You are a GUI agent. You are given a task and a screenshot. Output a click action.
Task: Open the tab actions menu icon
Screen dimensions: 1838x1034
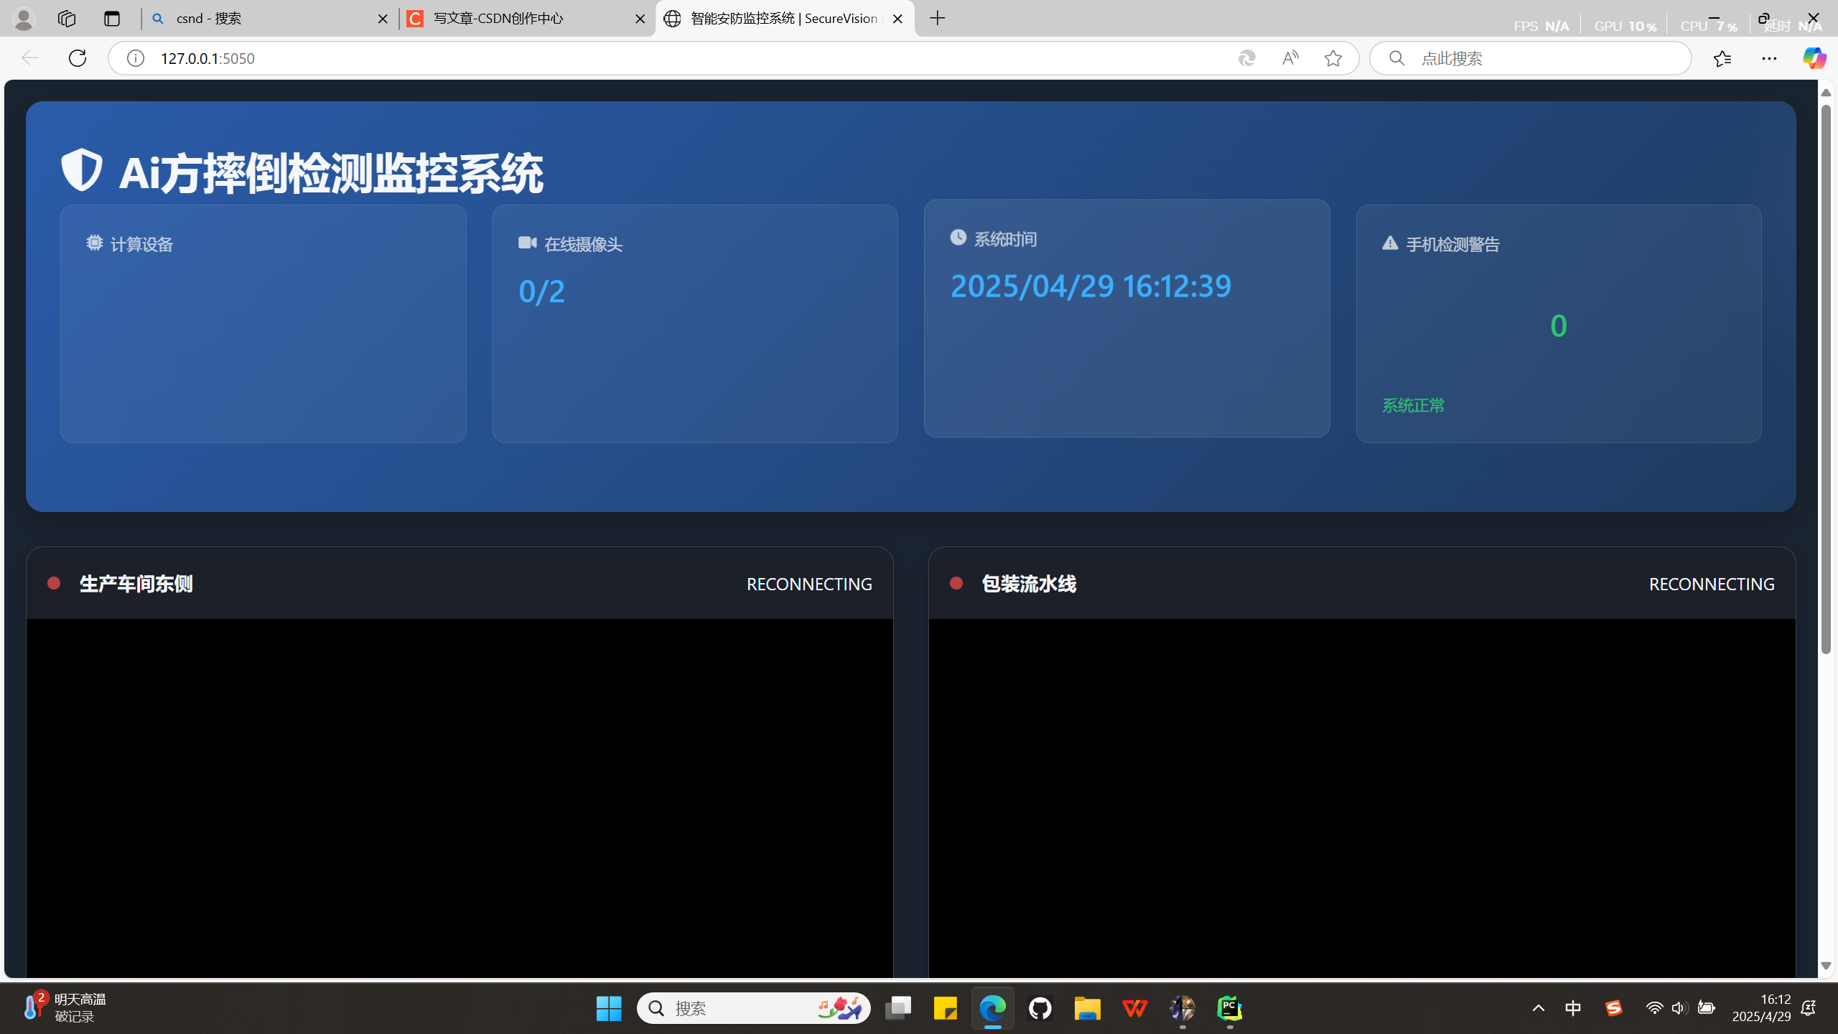pos(112,19)
